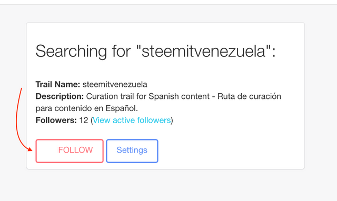Viewport: 337px width, 201px height.
Task: Click the "Ruta de curación" phrase
Action: coord(249,96)
